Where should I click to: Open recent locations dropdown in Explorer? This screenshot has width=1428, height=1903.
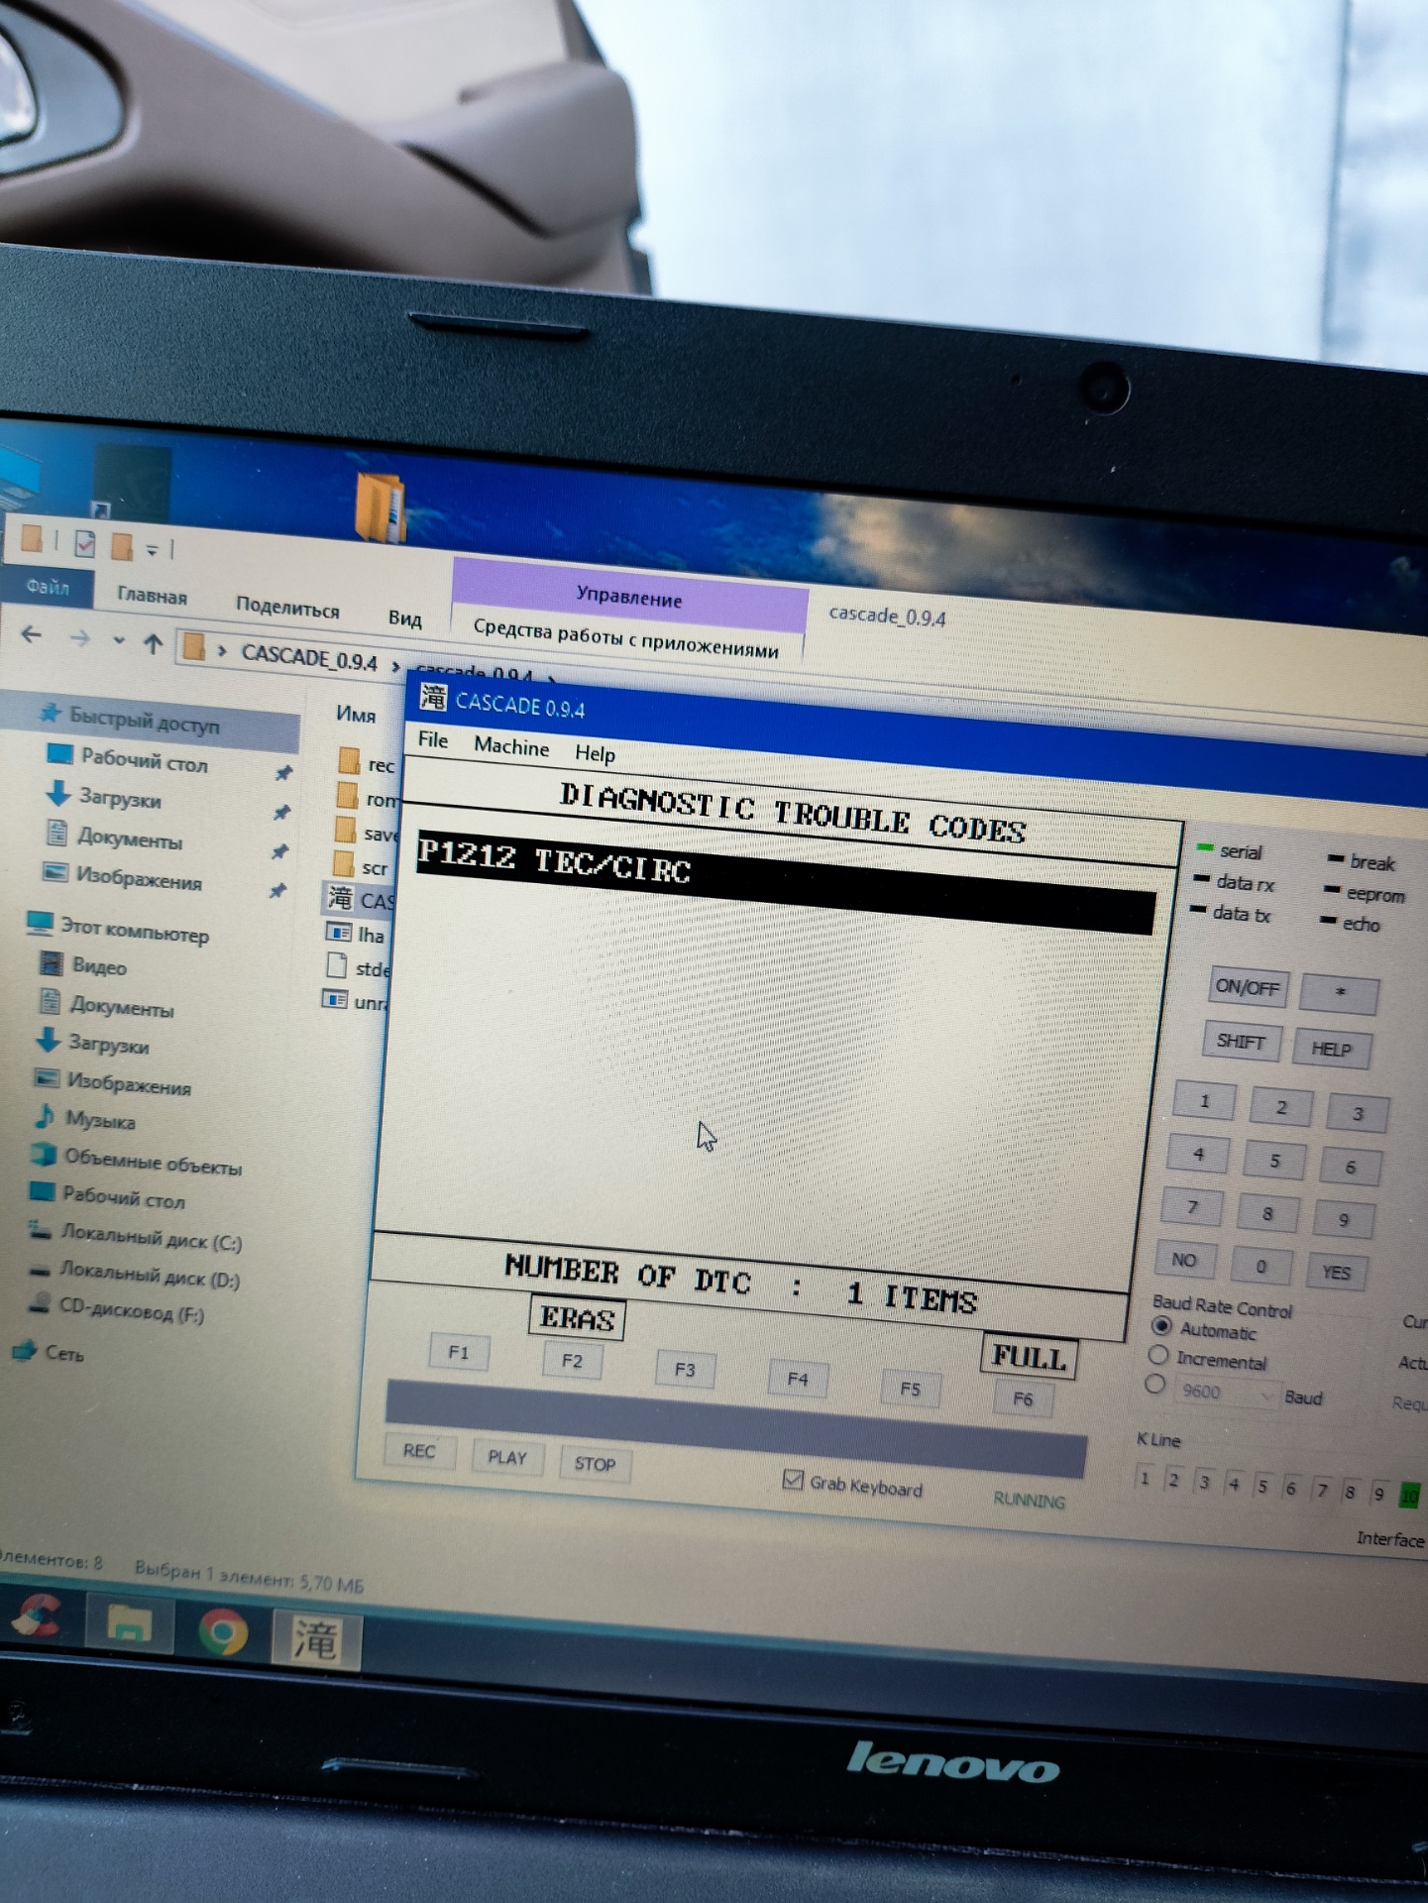pyautogui.click(x=118, y=641)
